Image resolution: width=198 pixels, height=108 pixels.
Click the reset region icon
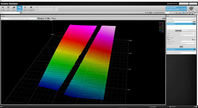pyautogui.click(x=193, y=39)
